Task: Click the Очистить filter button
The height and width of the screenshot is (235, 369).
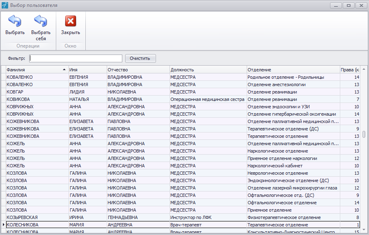Action: [x=140, y=58]
